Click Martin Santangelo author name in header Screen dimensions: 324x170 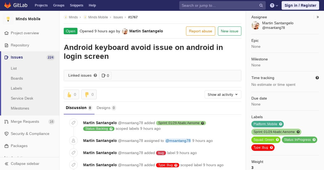[146, 31]
